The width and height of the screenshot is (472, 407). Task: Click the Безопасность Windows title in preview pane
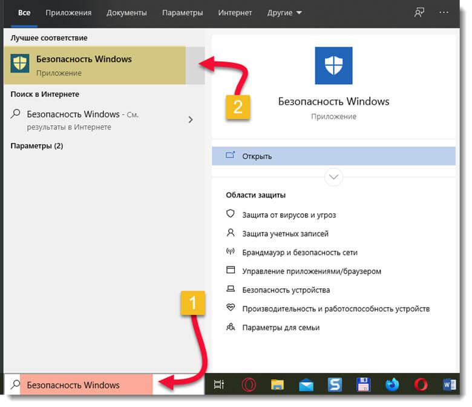click(333, 101)
